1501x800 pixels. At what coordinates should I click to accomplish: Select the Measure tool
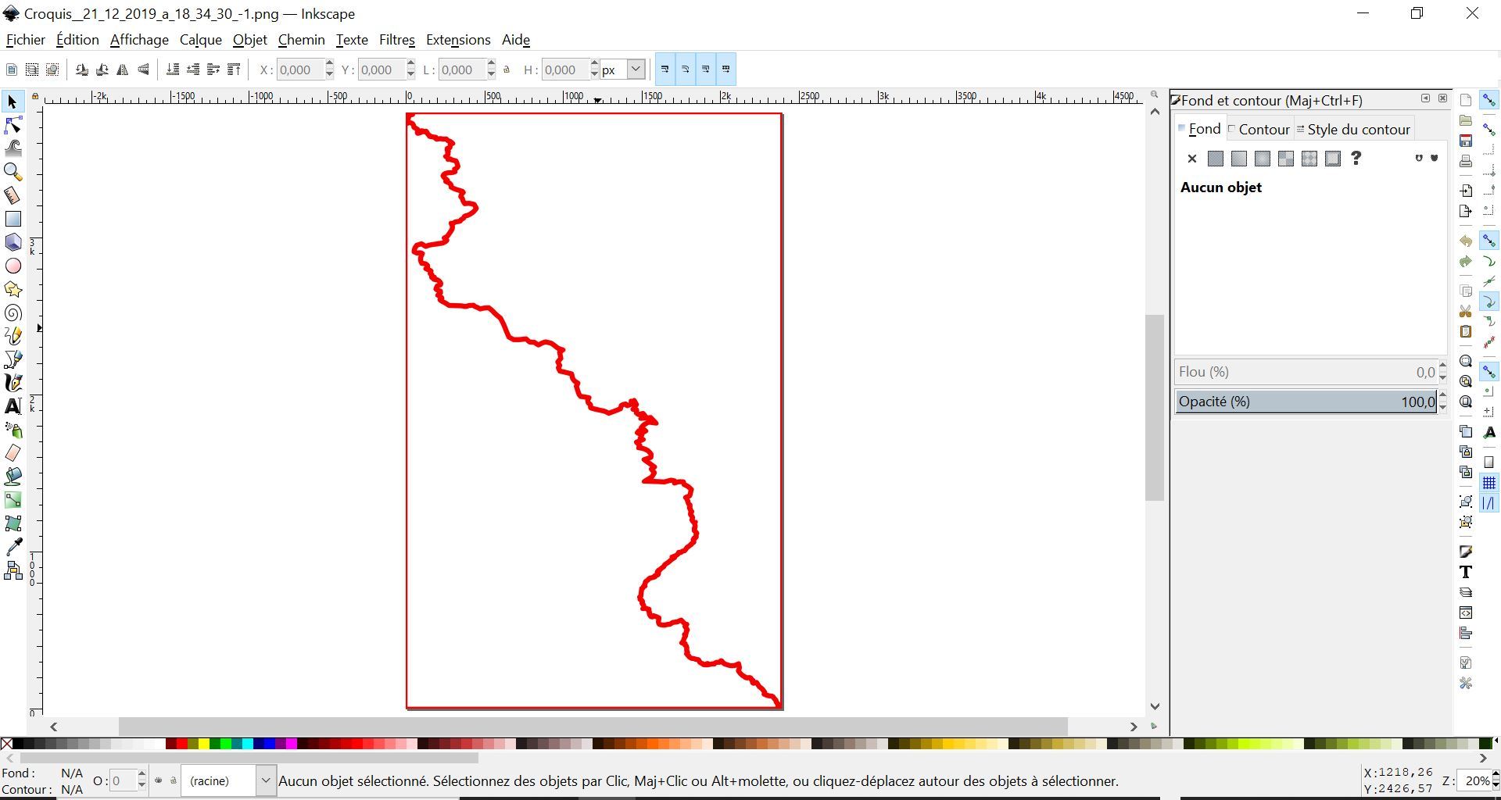[x=13, y=195]
